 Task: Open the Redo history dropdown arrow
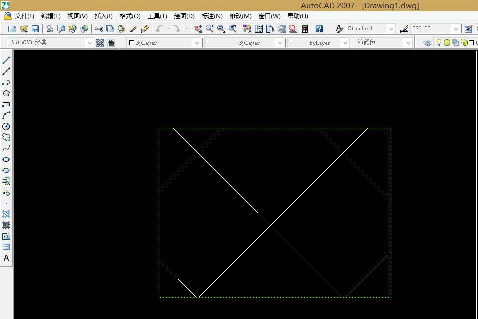(186, 29)
